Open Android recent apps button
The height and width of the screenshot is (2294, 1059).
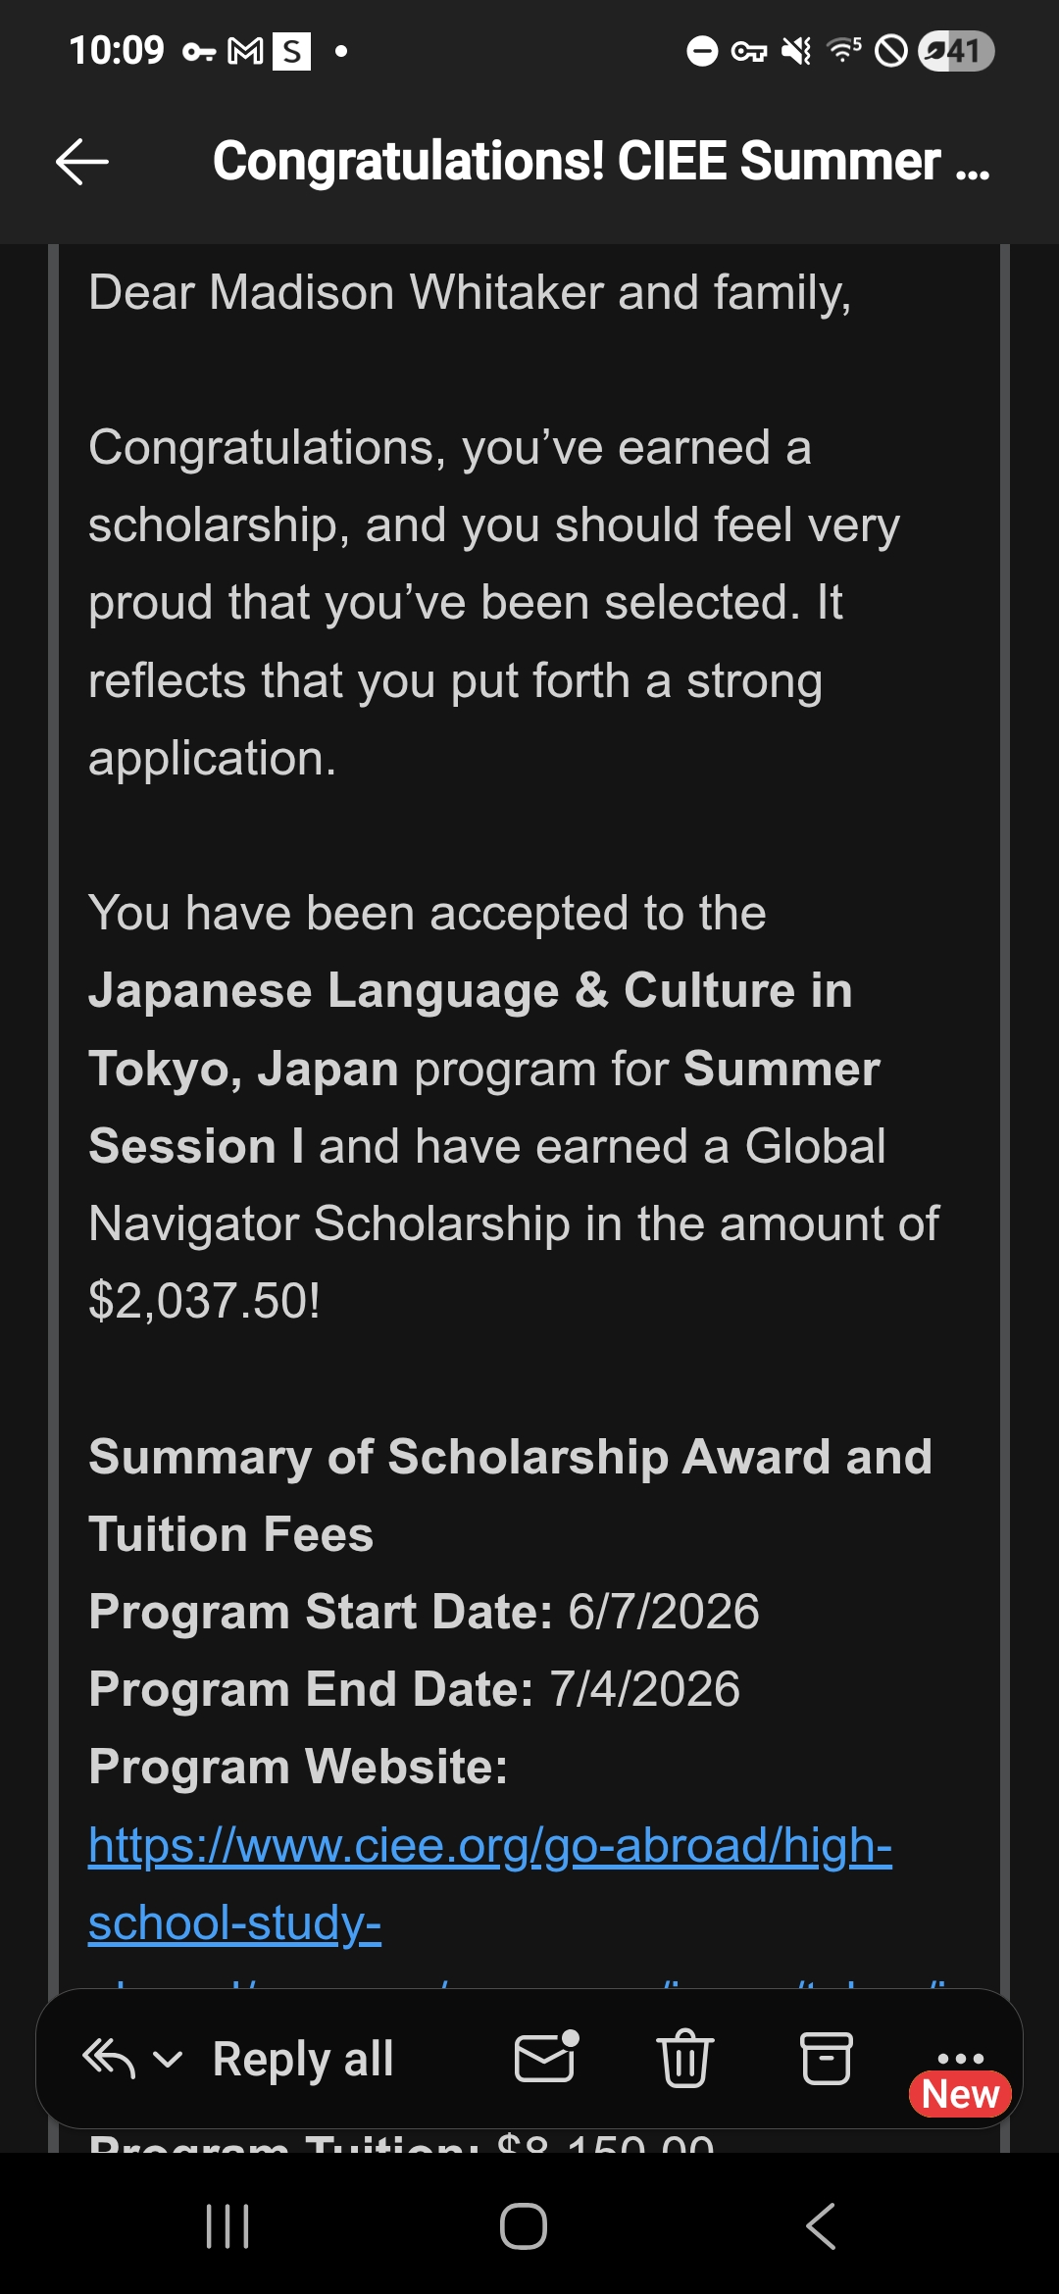click(x=227, y=2225)
